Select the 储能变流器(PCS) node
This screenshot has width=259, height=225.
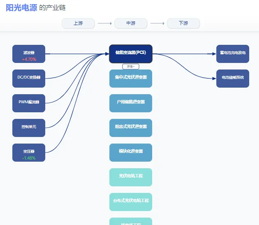click(x=131, y=54)
